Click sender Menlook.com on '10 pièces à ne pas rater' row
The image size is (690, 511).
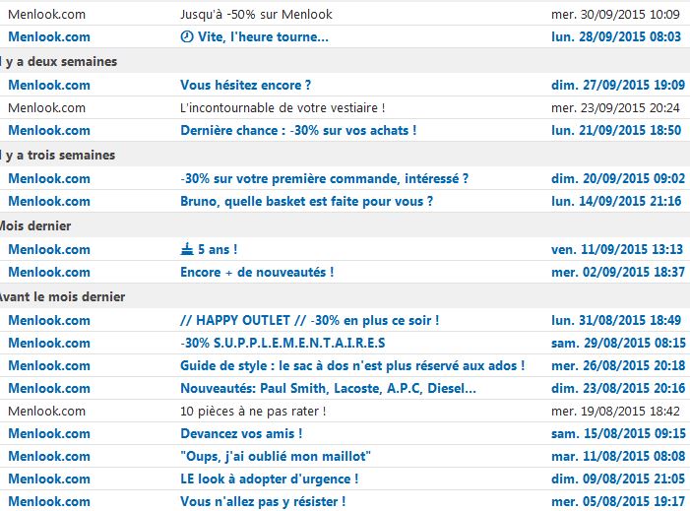tap(46, 412)
